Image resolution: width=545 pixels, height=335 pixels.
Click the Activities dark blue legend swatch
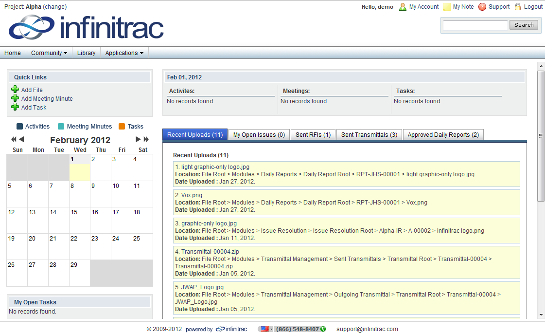[20, 127]
